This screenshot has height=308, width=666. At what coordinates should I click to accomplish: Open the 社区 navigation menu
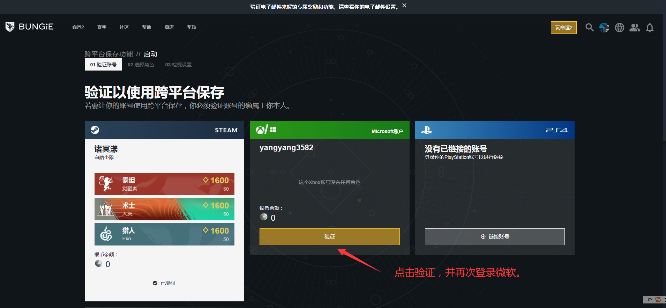(124, 27)
